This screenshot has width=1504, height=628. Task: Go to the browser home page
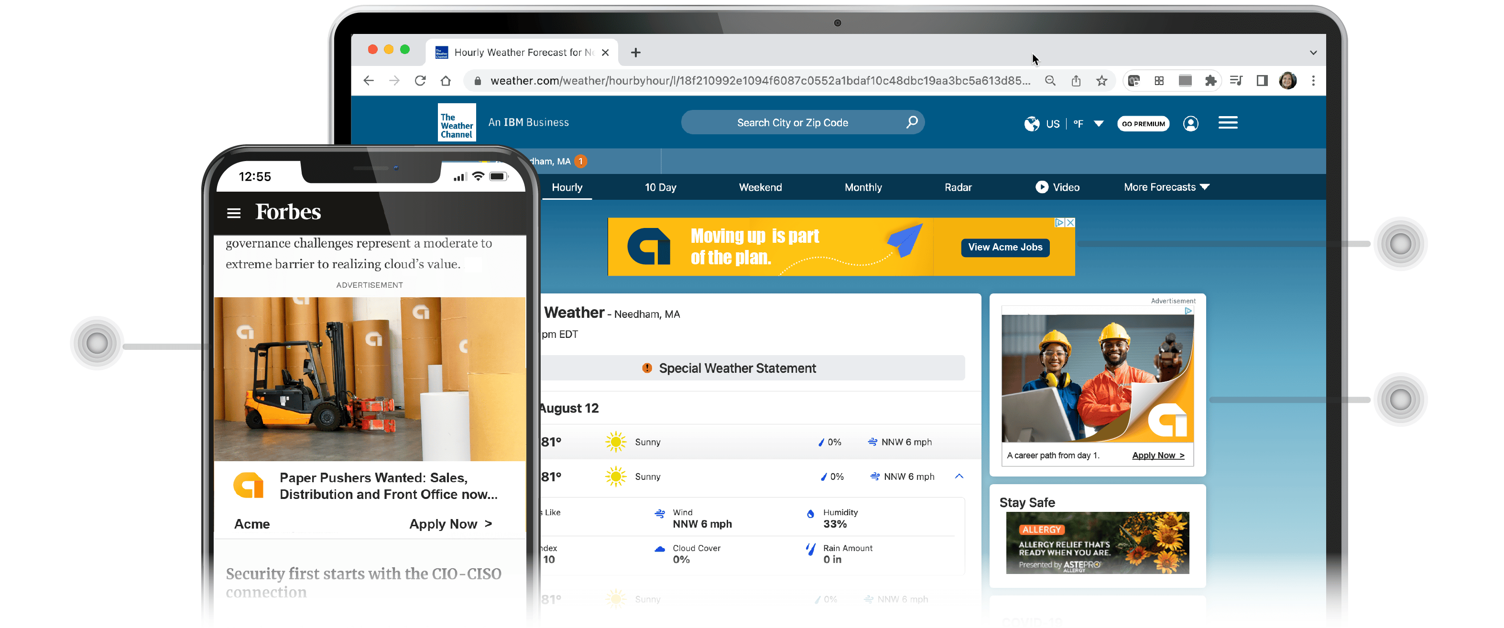click(446, 81)
